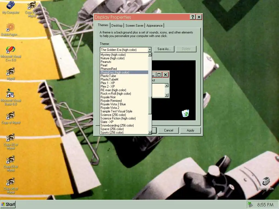Choose the PhenomRed theme

[124, 69]
